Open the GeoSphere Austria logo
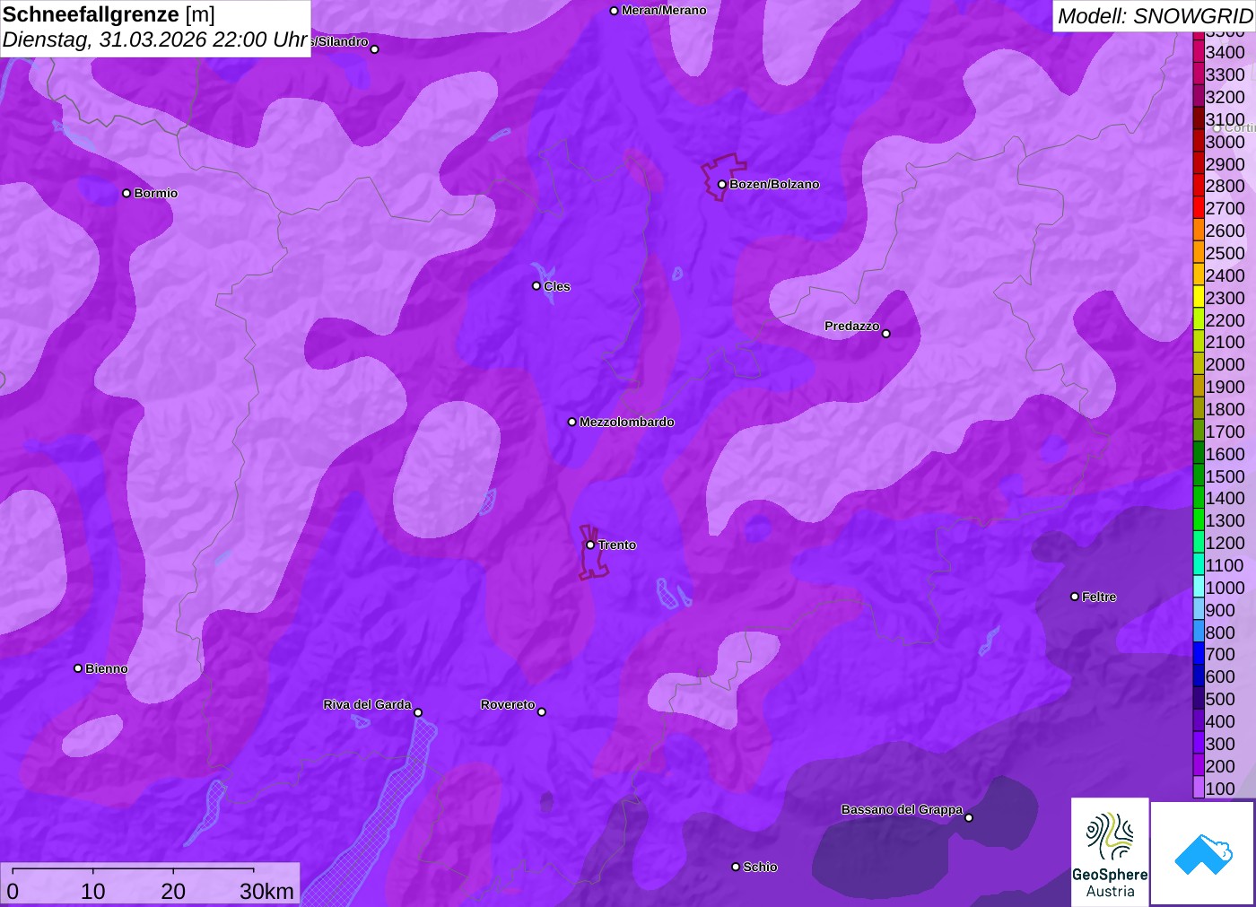The width and height of the screenshot is (1256, 907). [1110, 852]
